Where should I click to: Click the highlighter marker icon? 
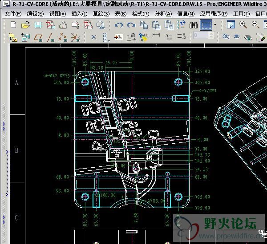coord(260,37)
